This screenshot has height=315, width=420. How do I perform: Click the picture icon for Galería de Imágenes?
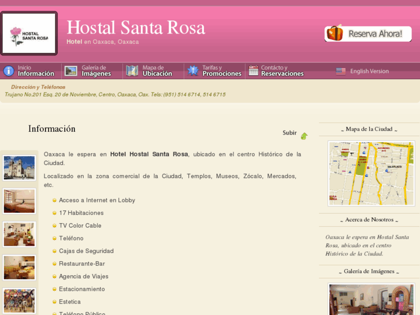tap(71, 71)
